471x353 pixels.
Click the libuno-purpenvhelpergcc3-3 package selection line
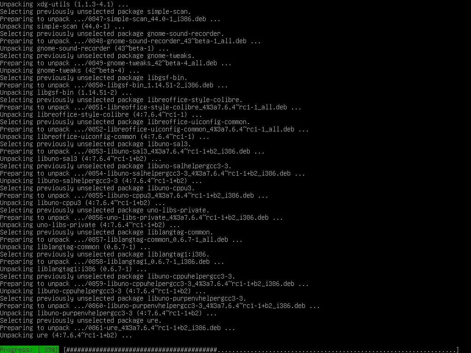coord(123,298)
